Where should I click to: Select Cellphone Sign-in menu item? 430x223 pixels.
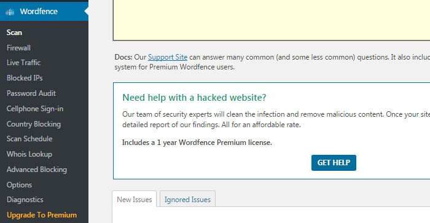click(35, 109)
